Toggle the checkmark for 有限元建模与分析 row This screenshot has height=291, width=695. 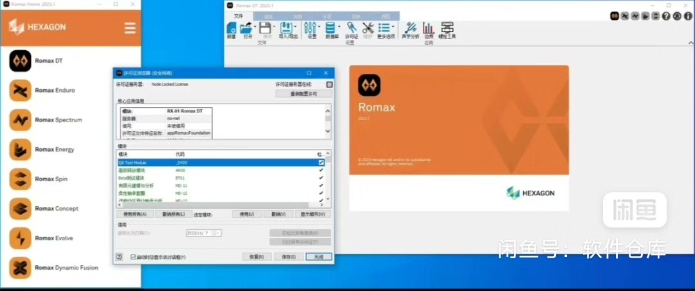point(321,185)
